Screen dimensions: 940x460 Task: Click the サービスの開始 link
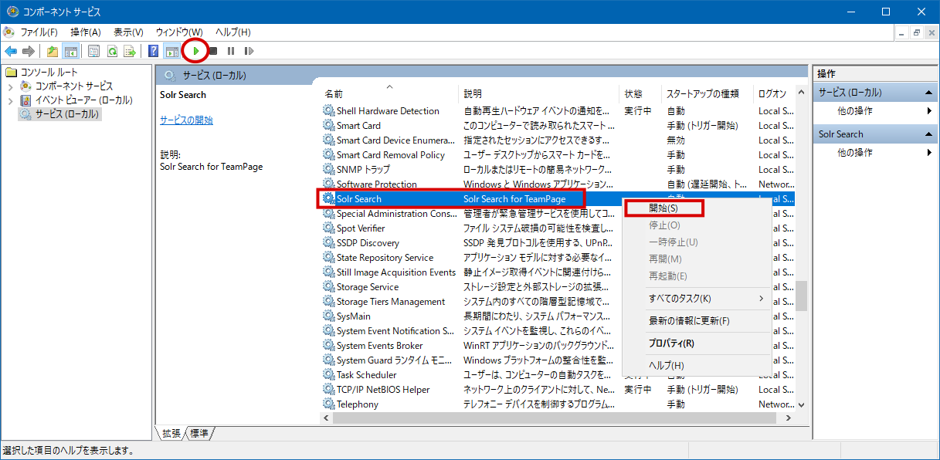[x=186, y=120]
